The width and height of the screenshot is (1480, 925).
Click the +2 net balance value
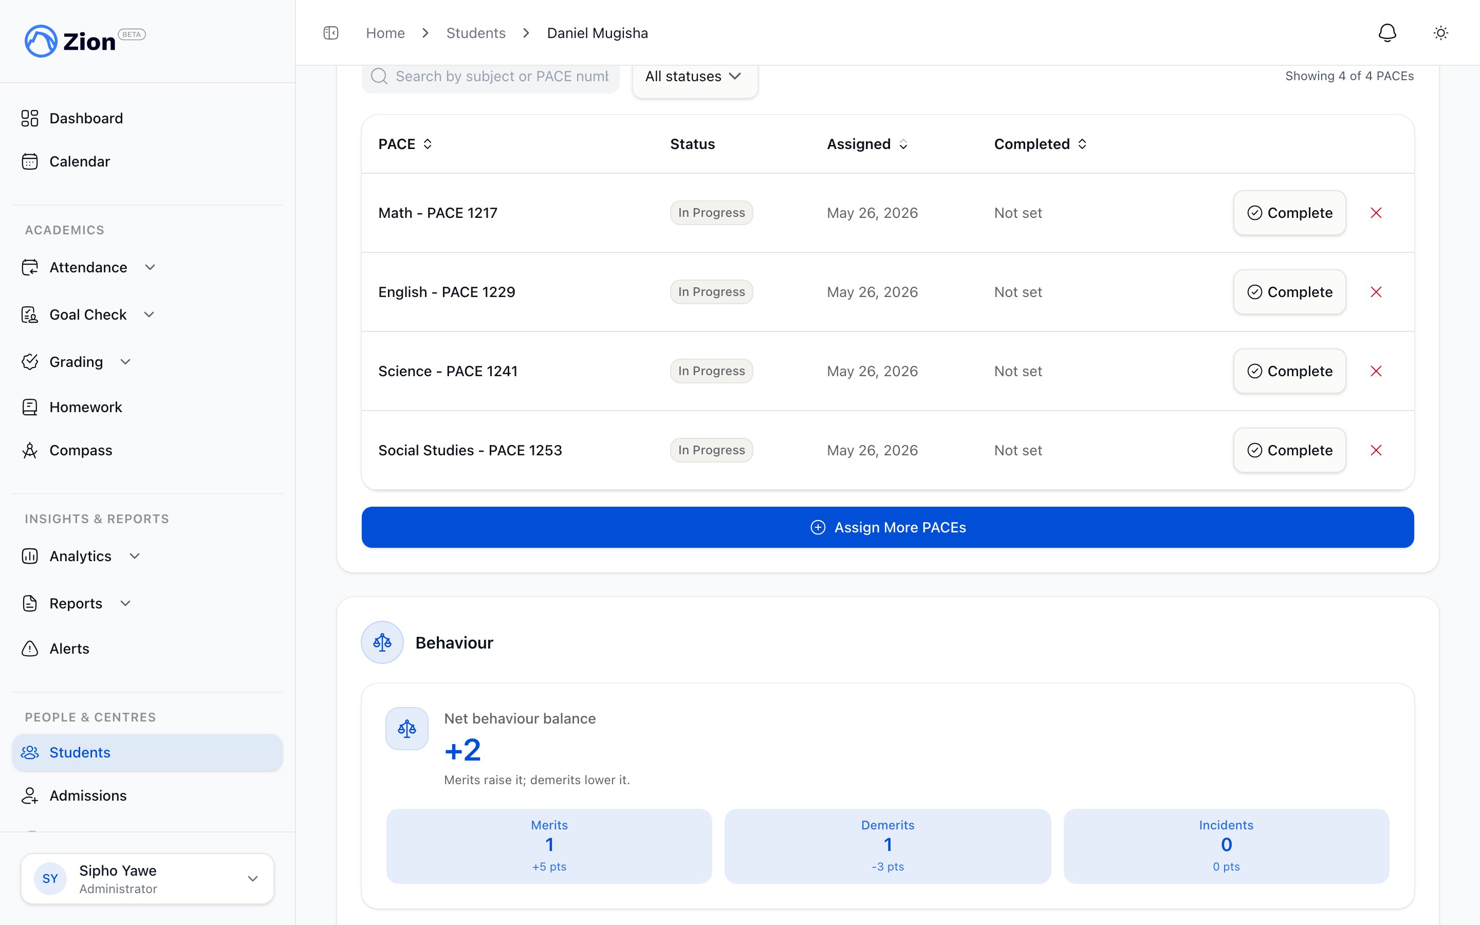462,750
